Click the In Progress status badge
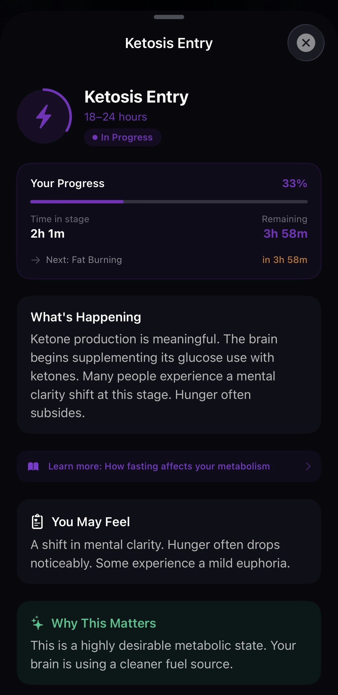The width and height of the screenshot is (338, 695). click(x=123, y=137)
